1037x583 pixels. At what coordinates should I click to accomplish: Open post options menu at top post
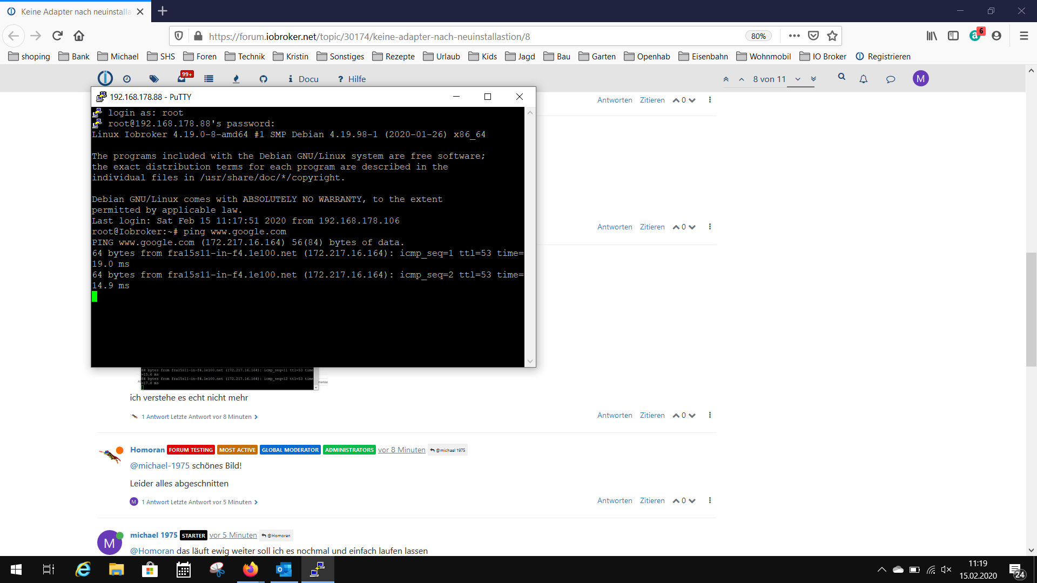710,100
